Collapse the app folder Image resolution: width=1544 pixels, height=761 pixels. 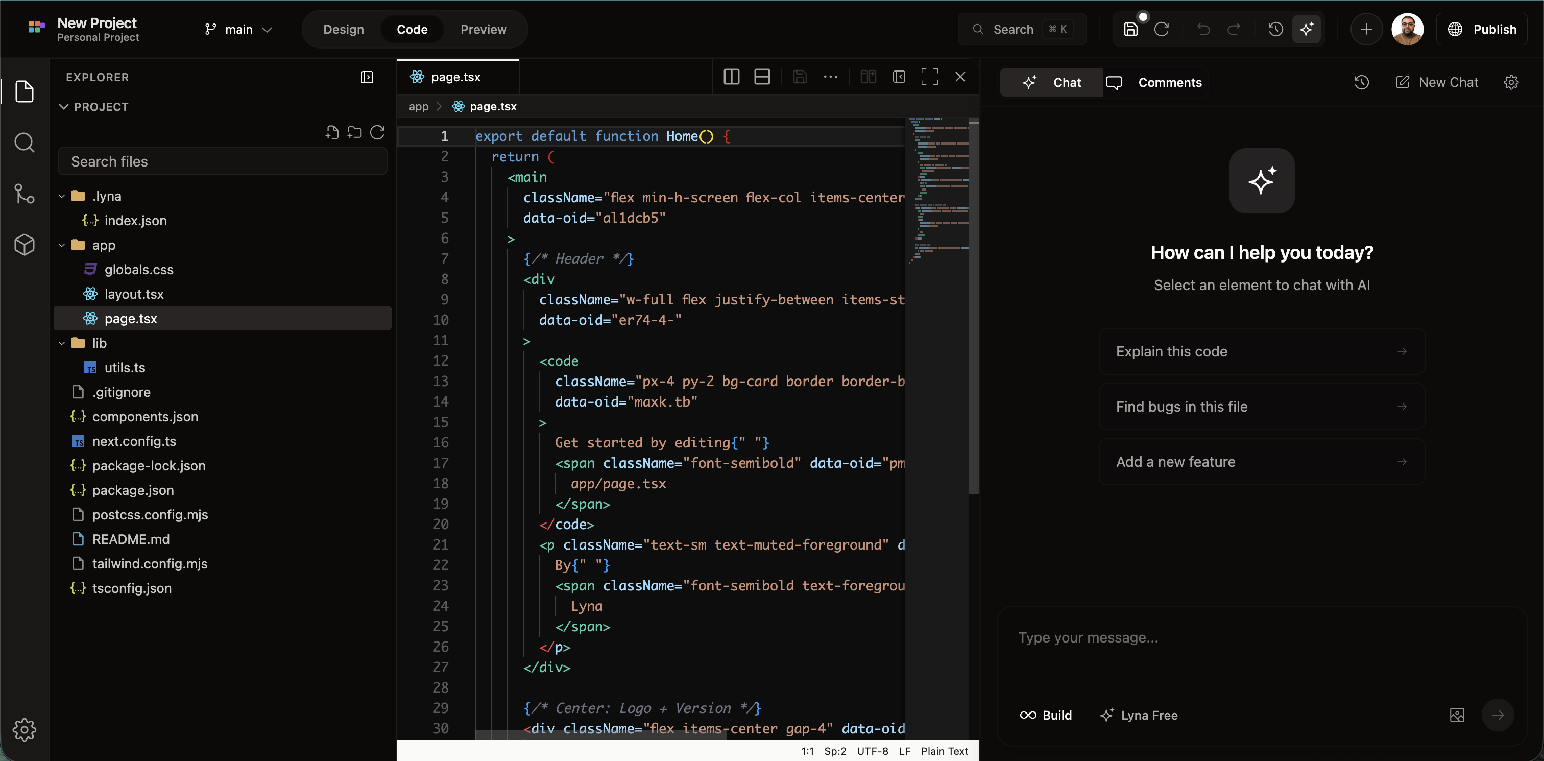(x=61, y=245)
